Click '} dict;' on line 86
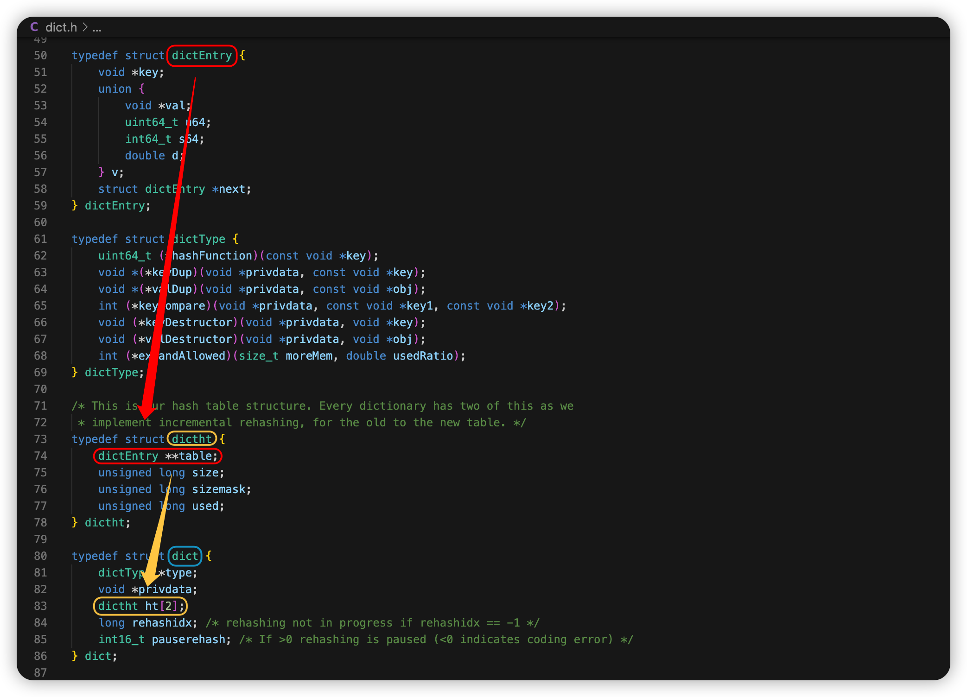967x697 pixels. coord(95,656)
